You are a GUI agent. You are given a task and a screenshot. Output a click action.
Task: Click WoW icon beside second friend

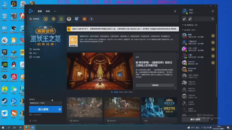click(213, 42)
